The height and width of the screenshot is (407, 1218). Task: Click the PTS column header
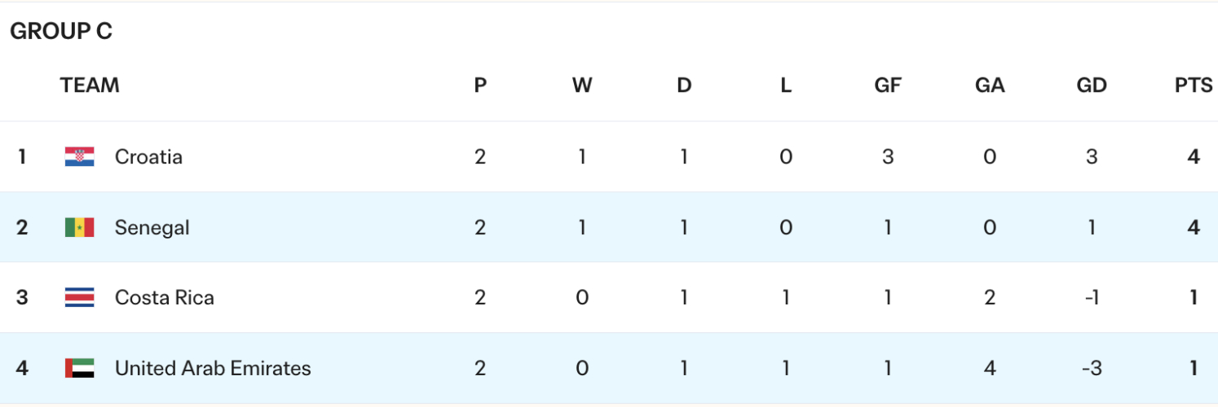coord(1194,85)
